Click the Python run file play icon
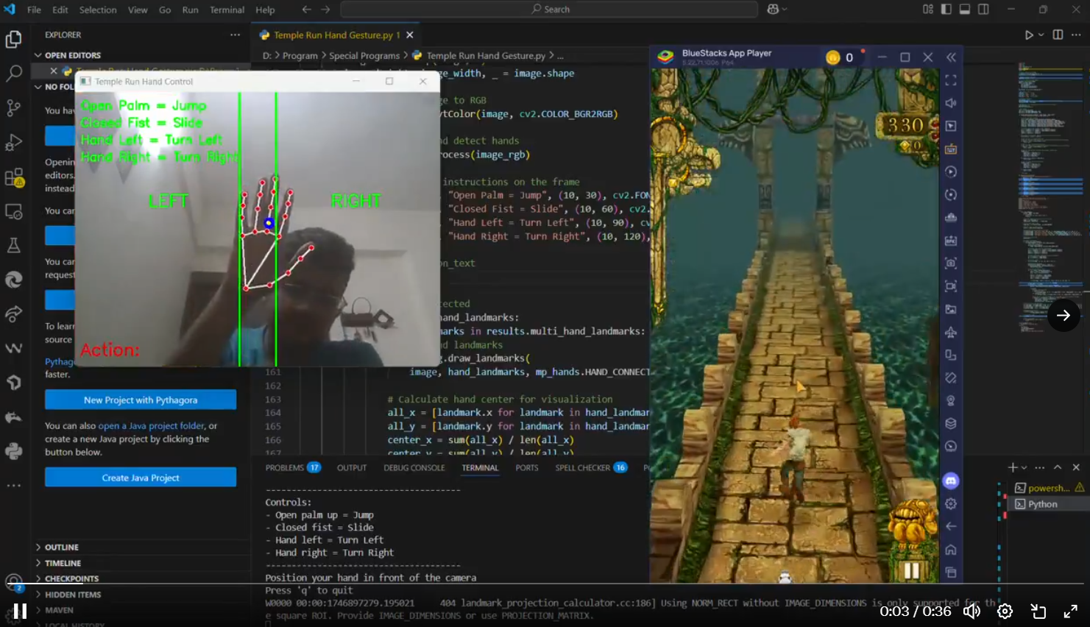This screenshot has height=627, width=1090. [x=1029, y=35]
